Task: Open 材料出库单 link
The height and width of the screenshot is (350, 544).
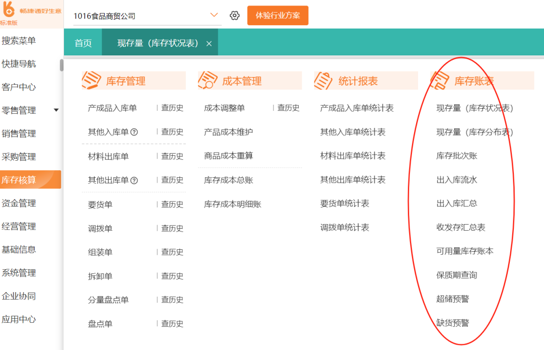Action: coord(108,157)
